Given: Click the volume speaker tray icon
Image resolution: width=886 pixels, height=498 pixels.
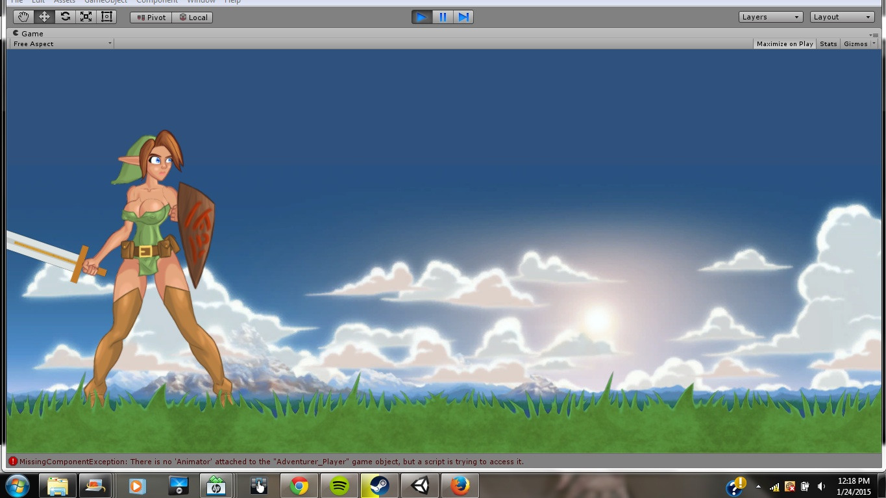Looking at the screenshot, I should (x=821, y=486).
